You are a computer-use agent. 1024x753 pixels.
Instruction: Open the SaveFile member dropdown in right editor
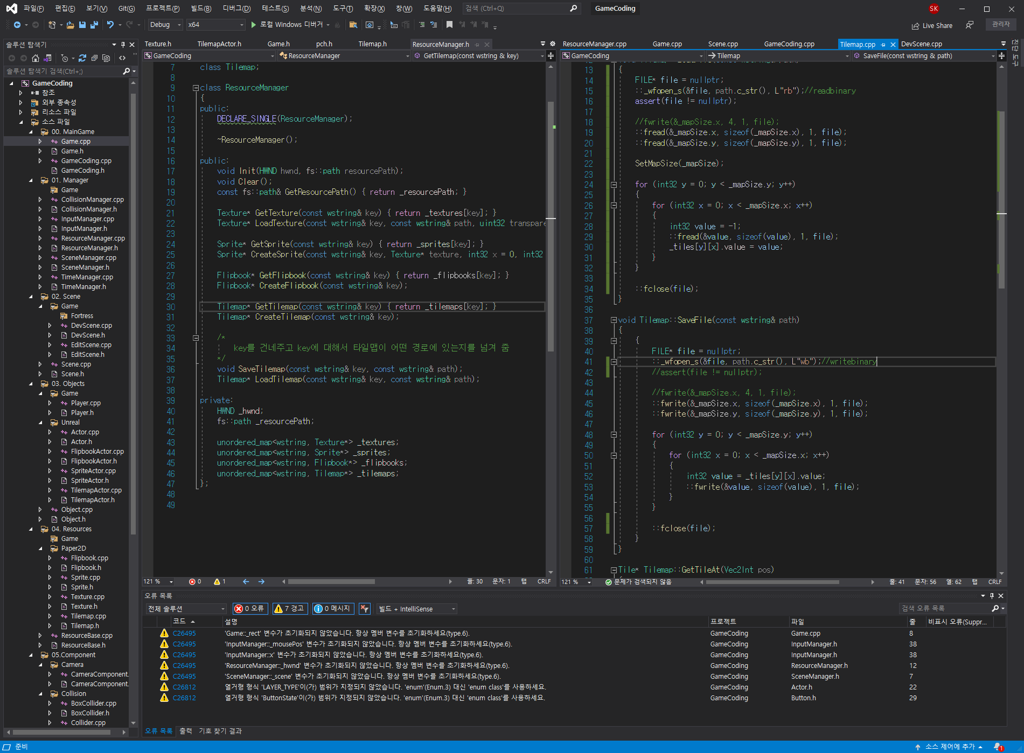(x=924, y=55)
